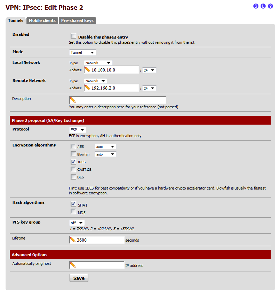Click into the Description text field
Viewport: 279px width, 294px height.
pos(118,100)
